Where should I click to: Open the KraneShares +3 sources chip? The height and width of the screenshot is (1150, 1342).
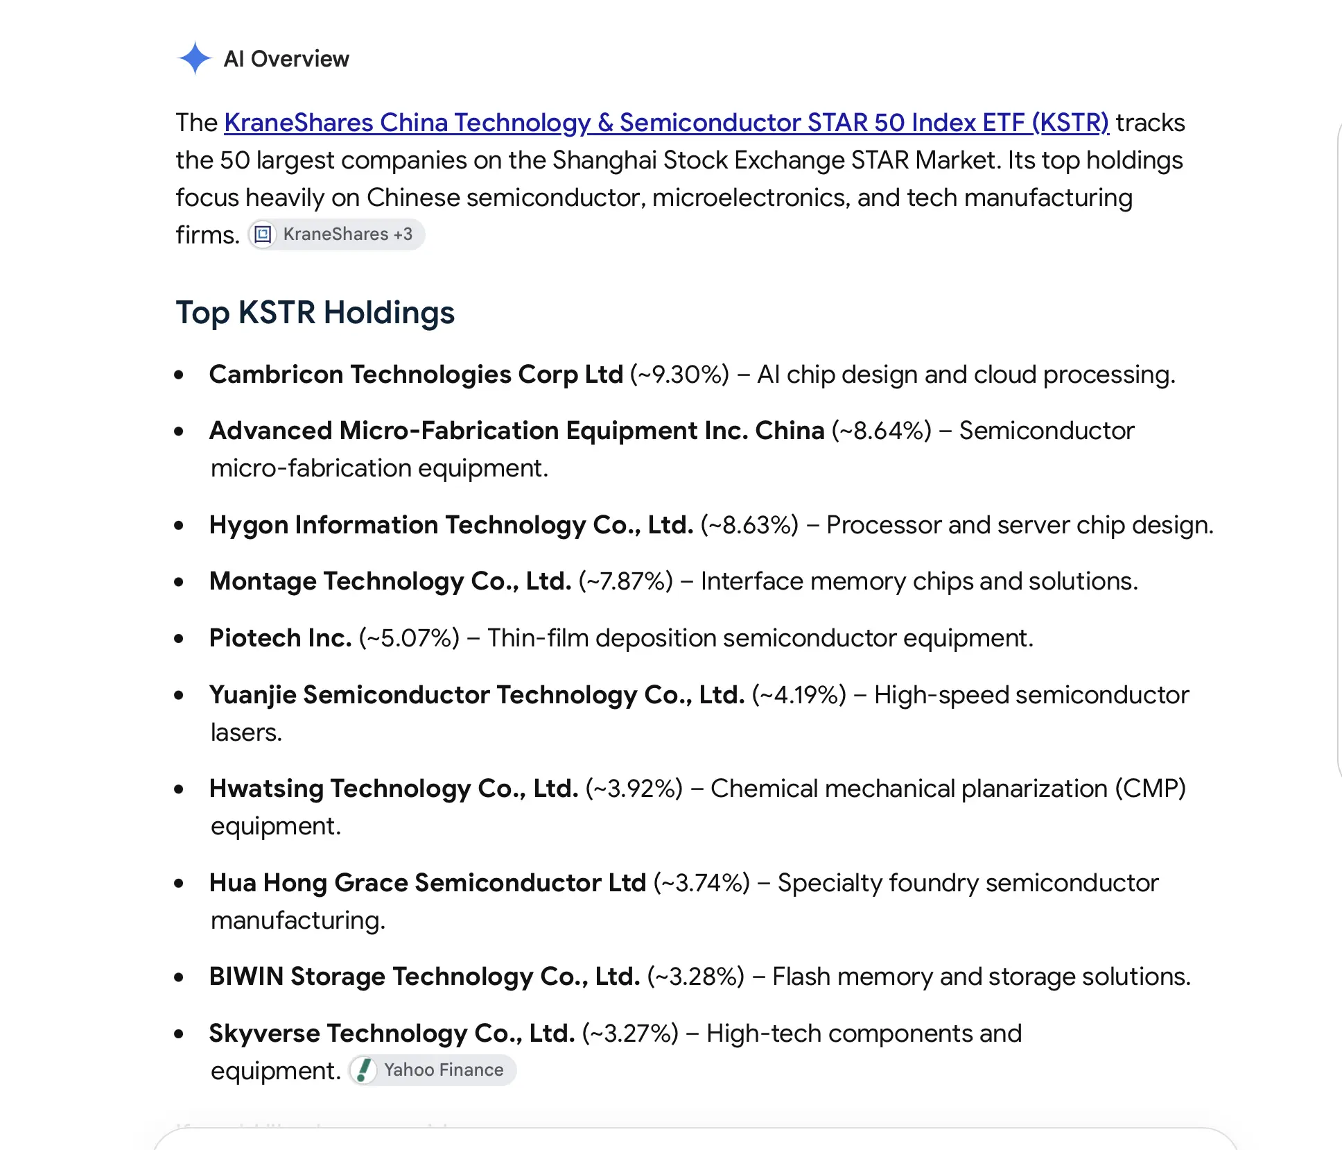click(336, 234)
